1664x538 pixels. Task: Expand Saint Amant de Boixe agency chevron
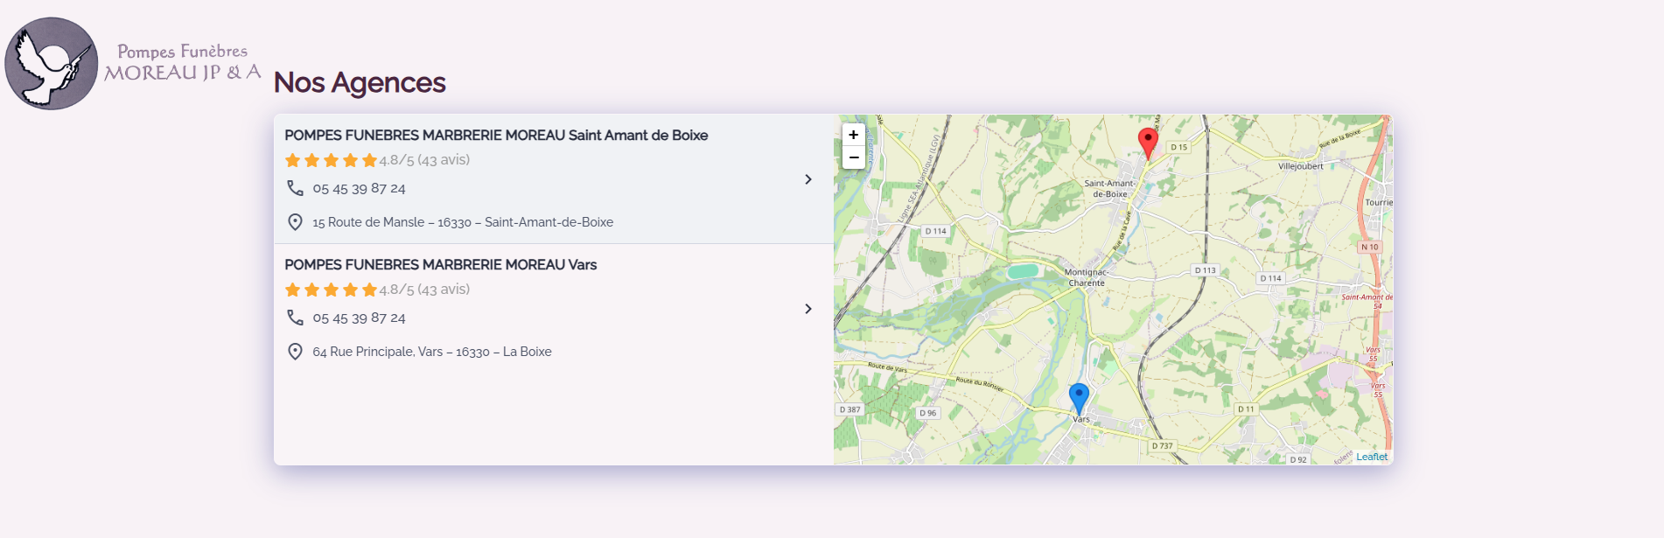point(808,179)
